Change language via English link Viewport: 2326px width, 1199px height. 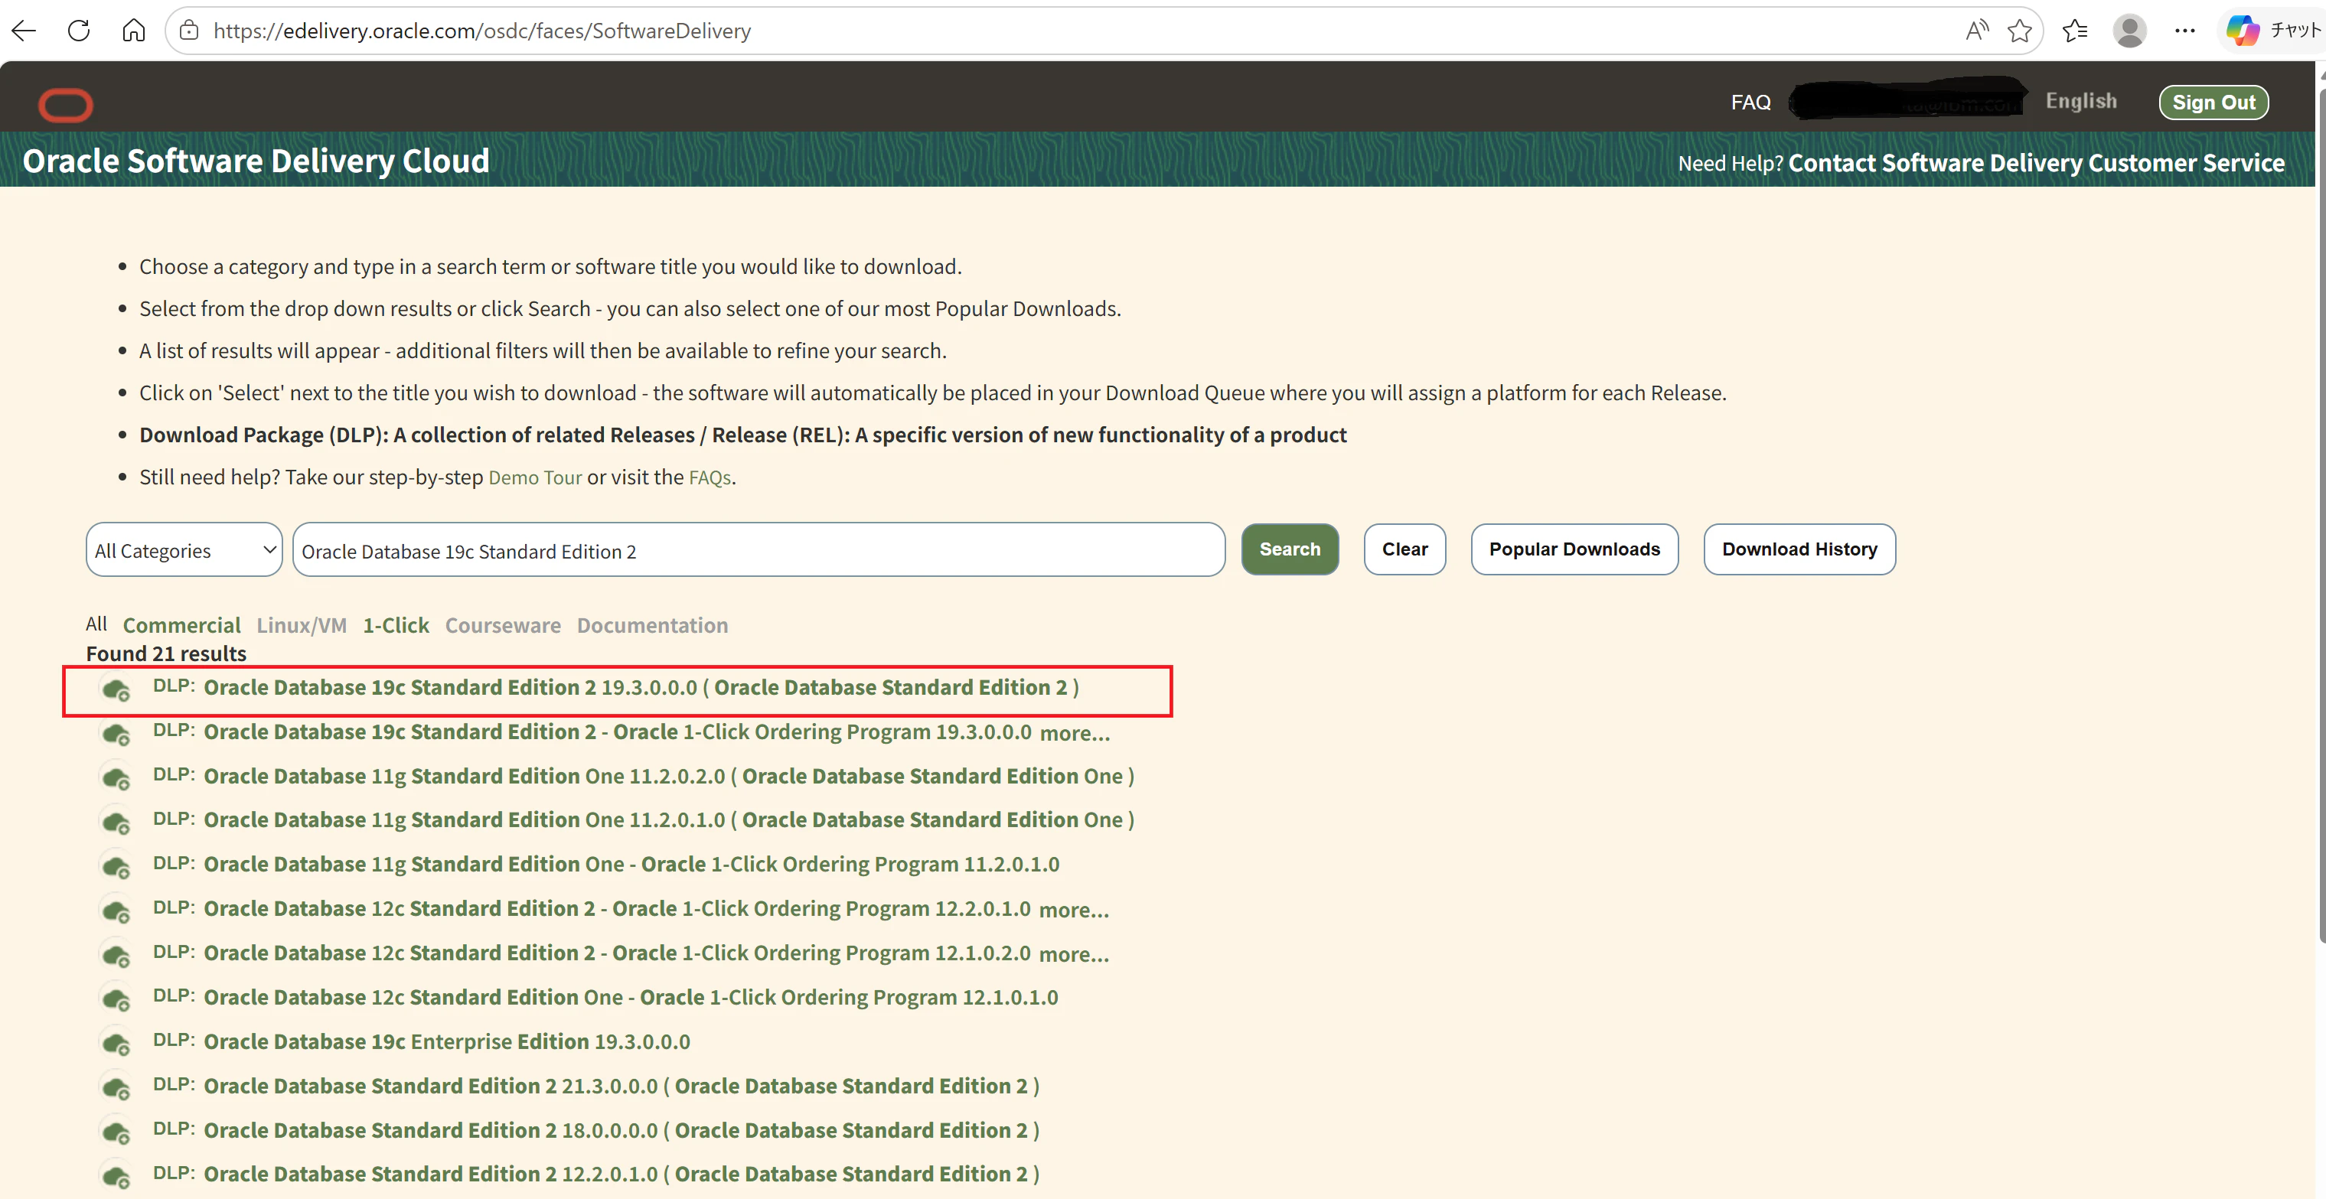tap(2080, 101)
